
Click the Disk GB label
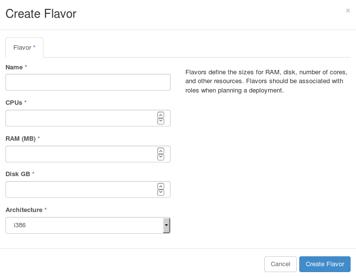[x=18, y=174]
